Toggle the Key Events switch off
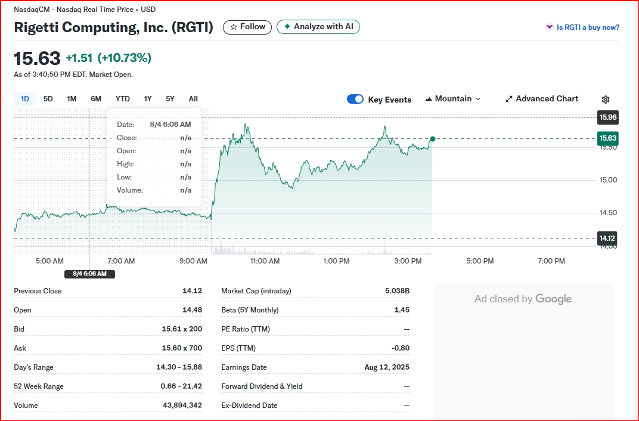Screen dimensions: 639x421 point(355,99)
